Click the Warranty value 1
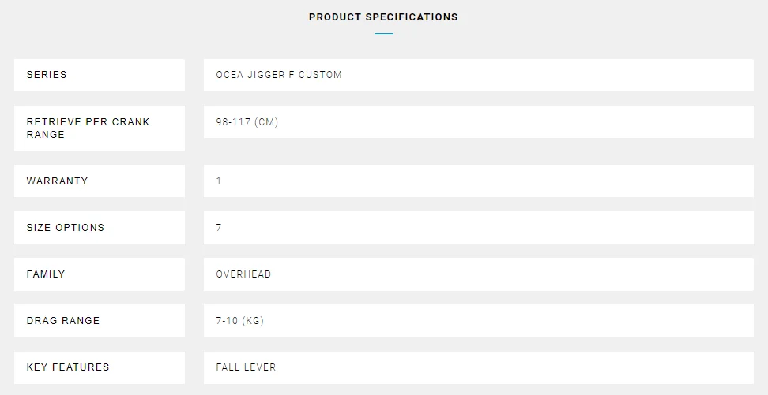Viewport: 768px width, 395px height. (218, 181)
